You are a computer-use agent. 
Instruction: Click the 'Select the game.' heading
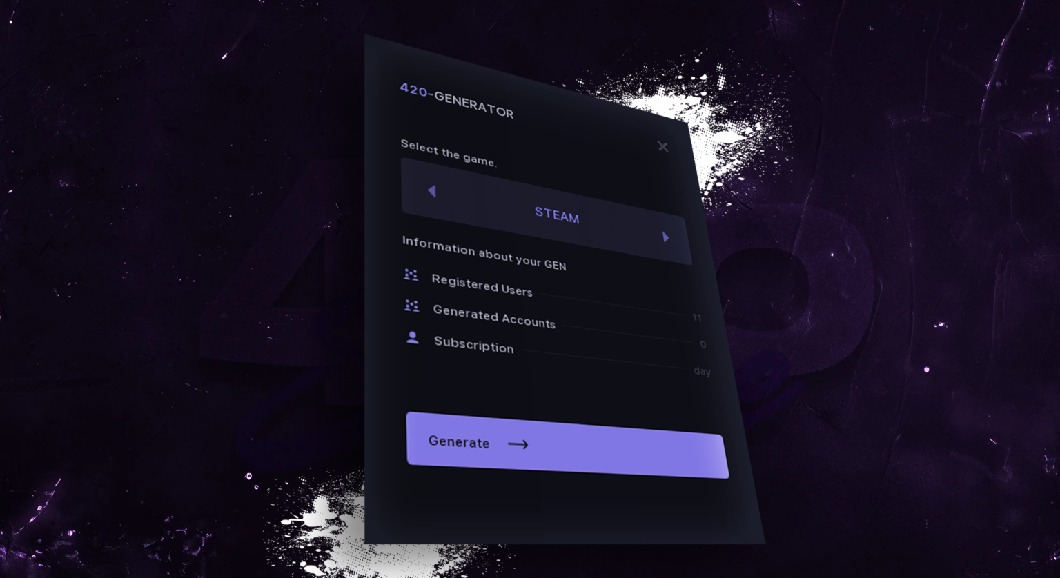tap(449, 153)
